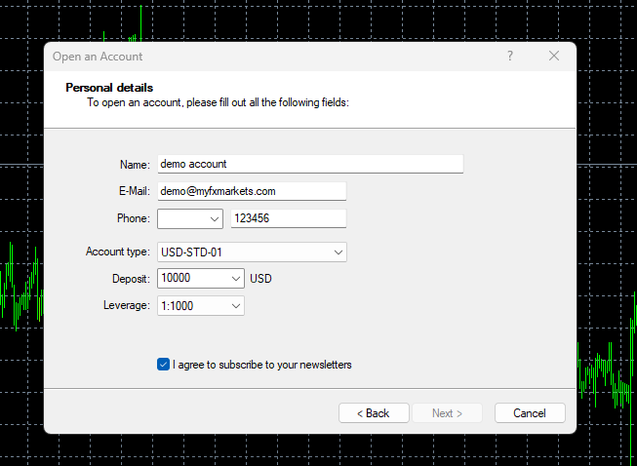The image size is (637, 466).
Task: Click the phone number field with 123456
Action: [x=288, y=218]
